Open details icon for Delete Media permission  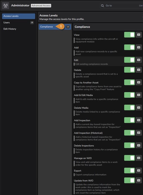click(x=139, y=108)
